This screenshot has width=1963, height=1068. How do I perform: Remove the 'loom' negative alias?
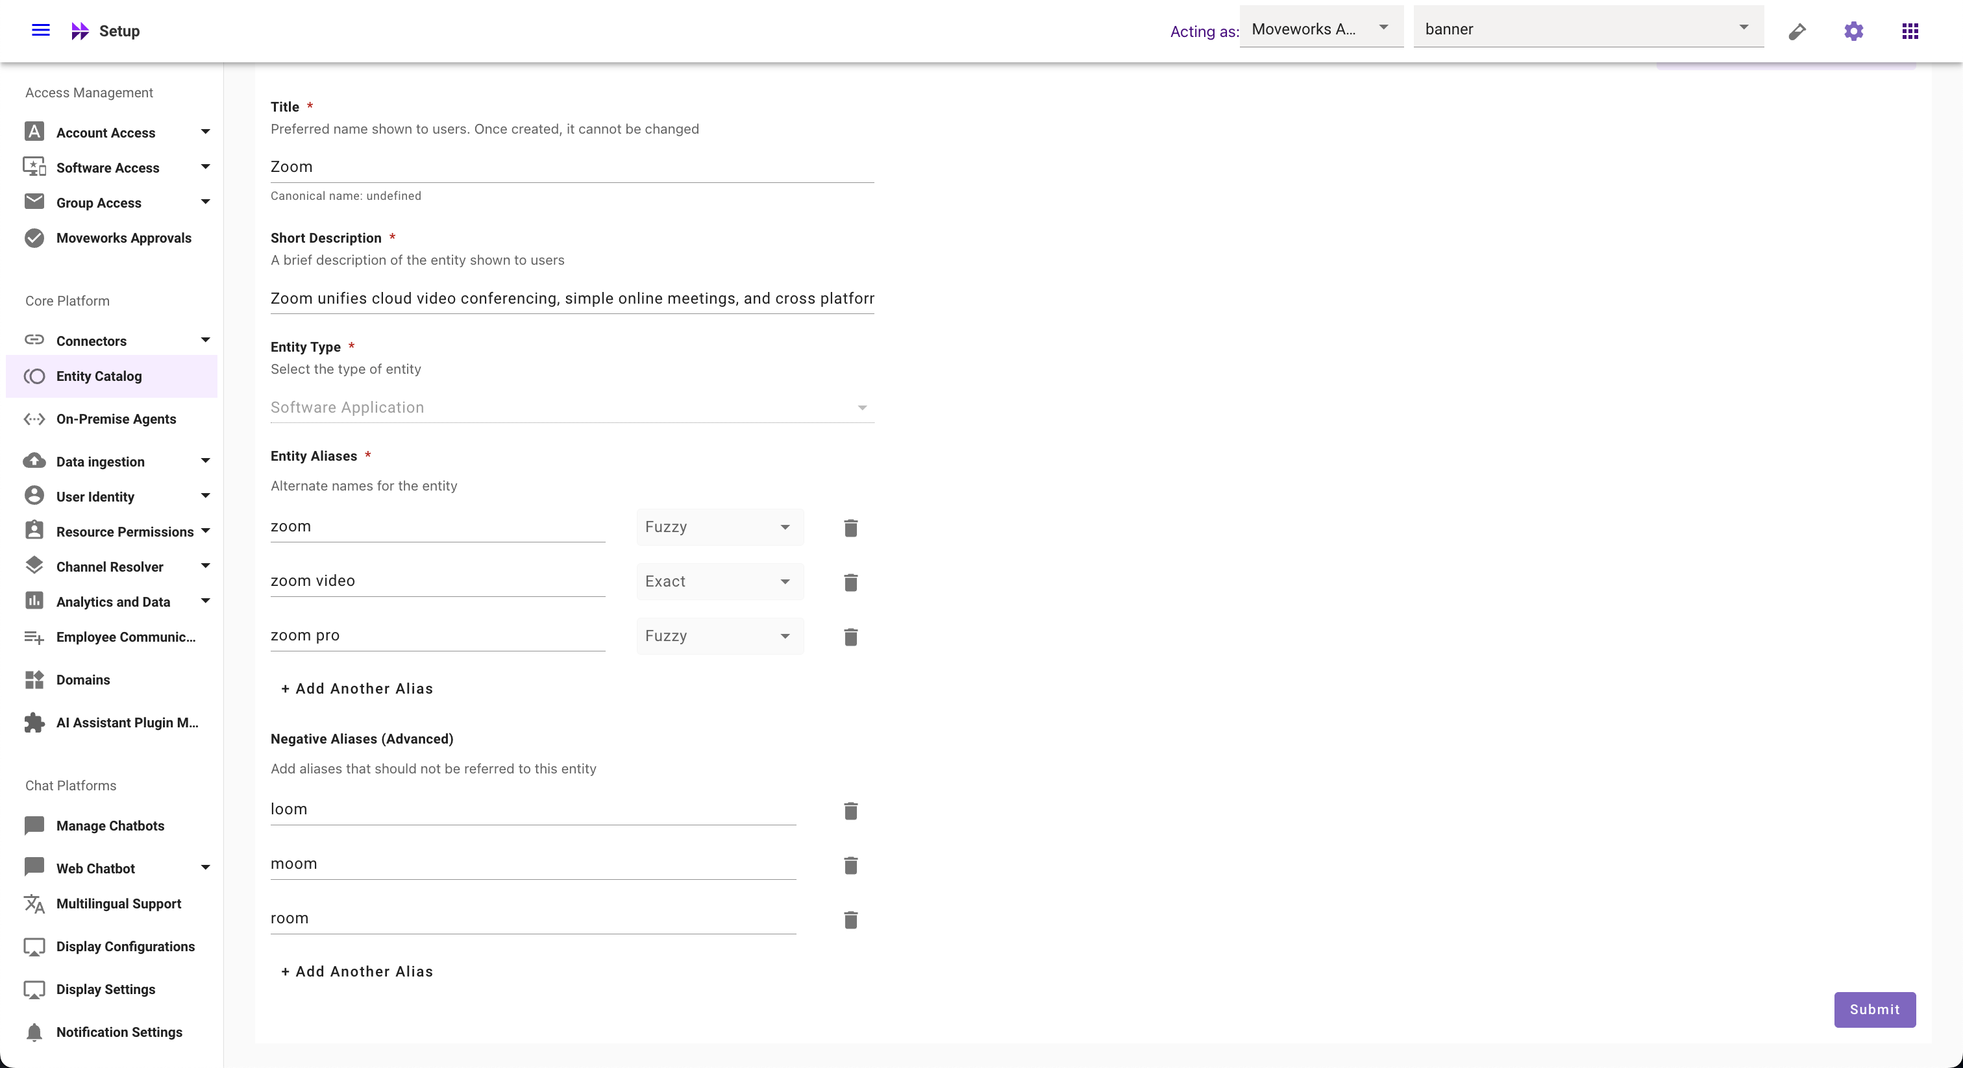[850, 811]
